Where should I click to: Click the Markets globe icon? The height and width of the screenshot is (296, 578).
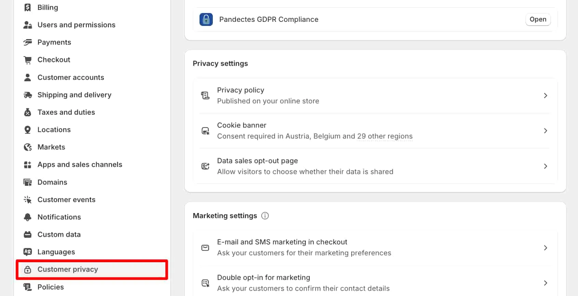(x=28, y=147)
